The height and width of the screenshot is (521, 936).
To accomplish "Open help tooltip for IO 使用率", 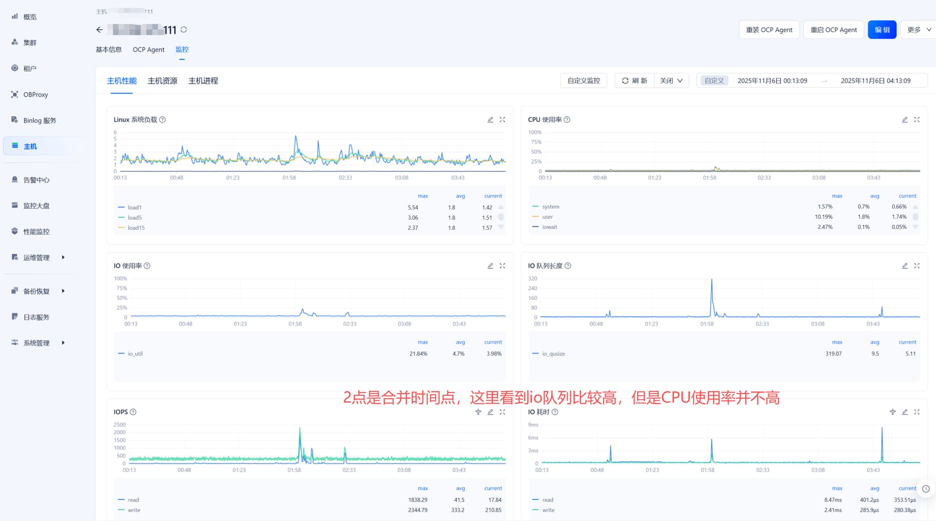I will 147,266.
